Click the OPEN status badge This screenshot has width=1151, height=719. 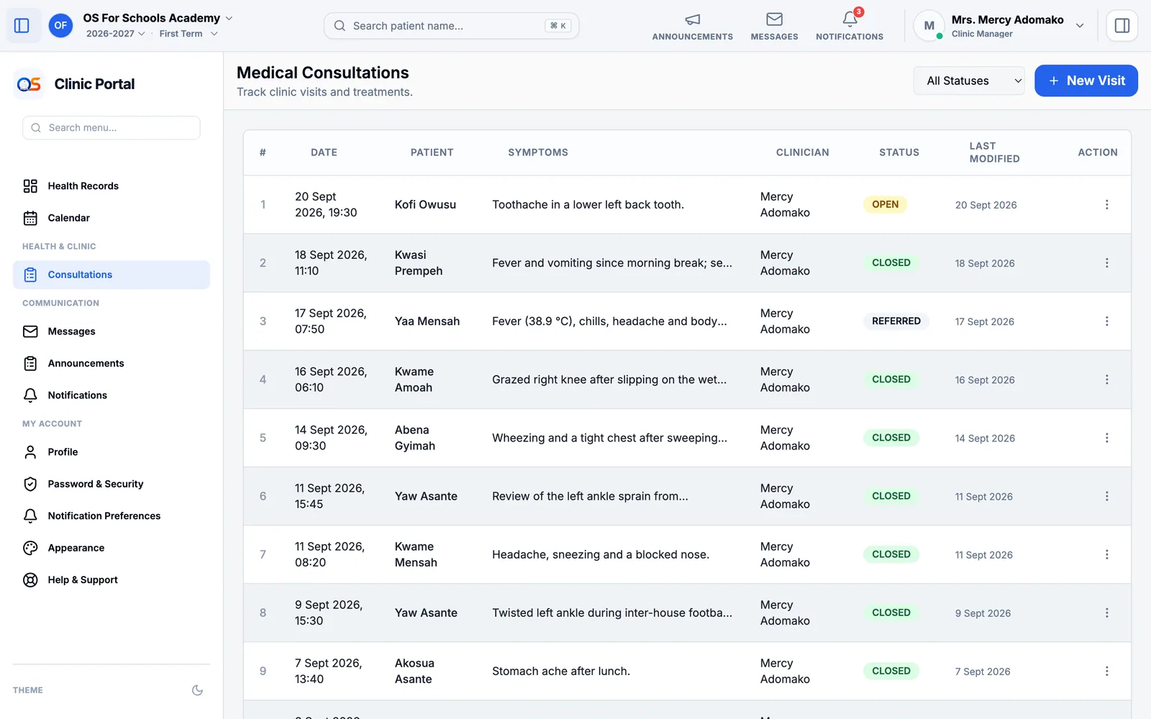[x=885, y=204]
